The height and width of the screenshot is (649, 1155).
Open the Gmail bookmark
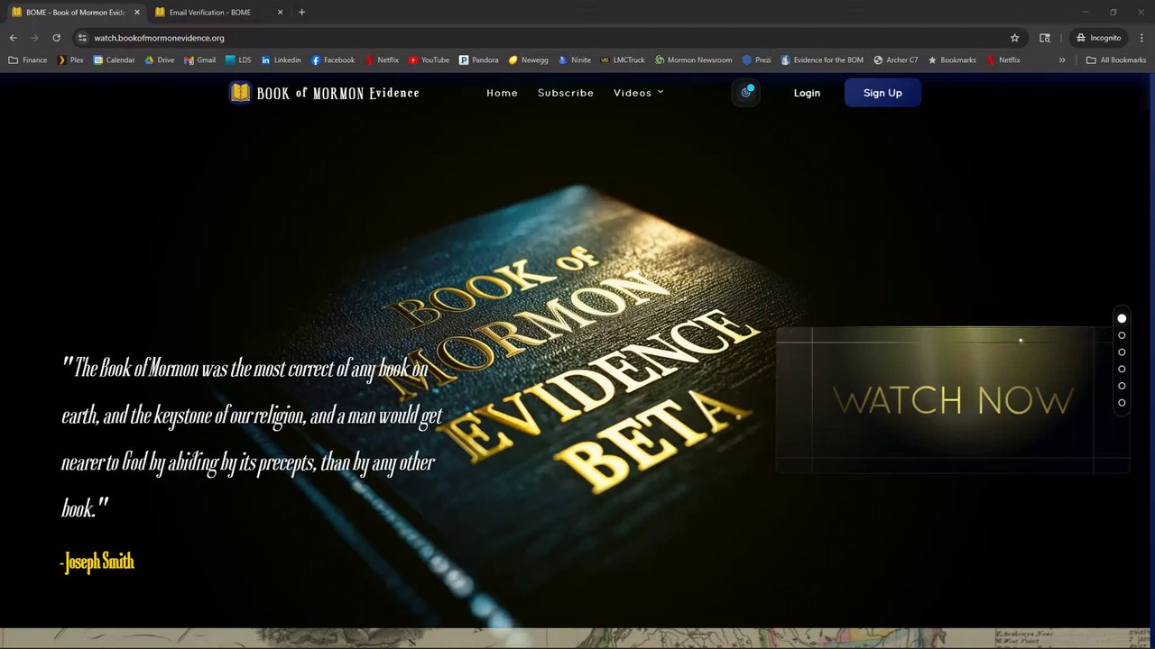tap(199, 60)
